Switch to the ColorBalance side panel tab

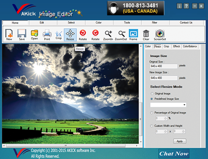coord(190,46)
